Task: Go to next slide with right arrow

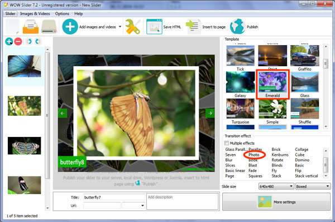Action: [x=210, y=114]
